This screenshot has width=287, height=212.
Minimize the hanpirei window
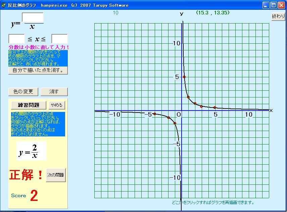tap(266, 5)
